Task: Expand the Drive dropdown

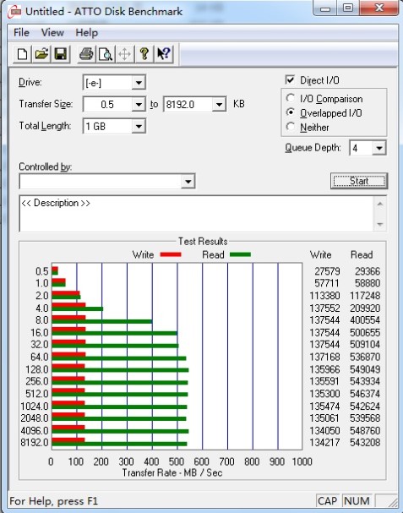Action: [x=139, y=83]
